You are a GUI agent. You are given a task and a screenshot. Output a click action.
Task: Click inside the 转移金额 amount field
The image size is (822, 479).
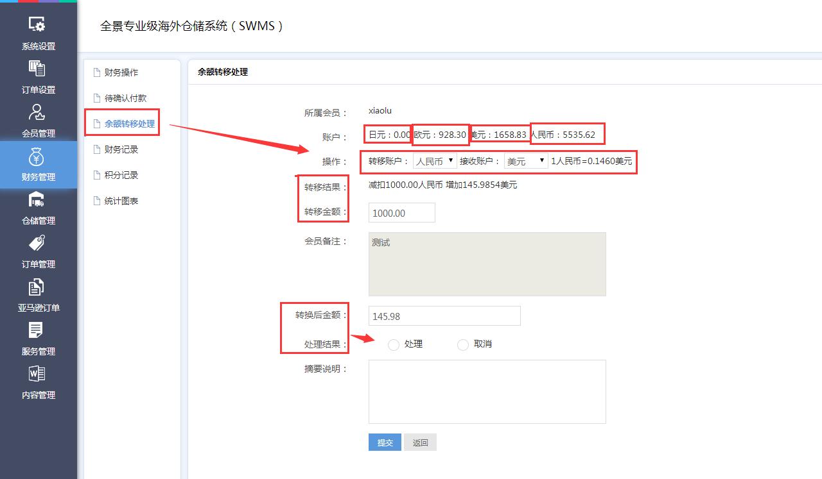point(401,212)
